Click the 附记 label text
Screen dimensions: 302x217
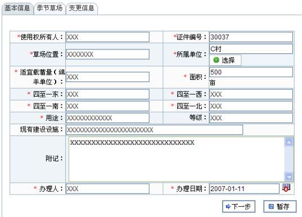[x=54, y=159]
